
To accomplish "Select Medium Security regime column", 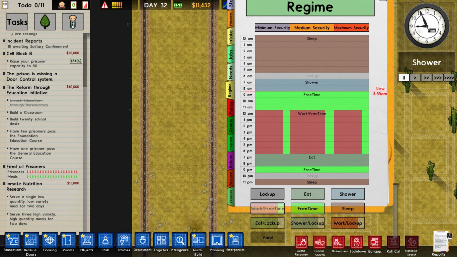I will (x=312, y=28).
